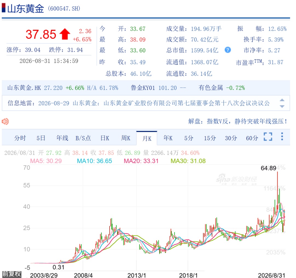Image resolution: width=296 pixels, height=278 pixels.
Task: Click the current price 37.85
Action: tap(41, 34)
